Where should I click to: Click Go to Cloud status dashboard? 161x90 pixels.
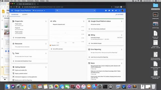click(x=98, y=29)
